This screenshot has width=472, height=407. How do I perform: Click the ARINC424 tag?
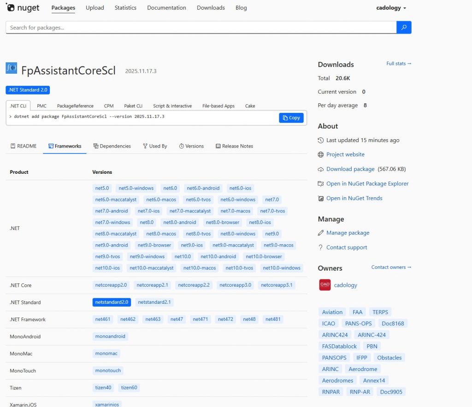click(335, 335)
